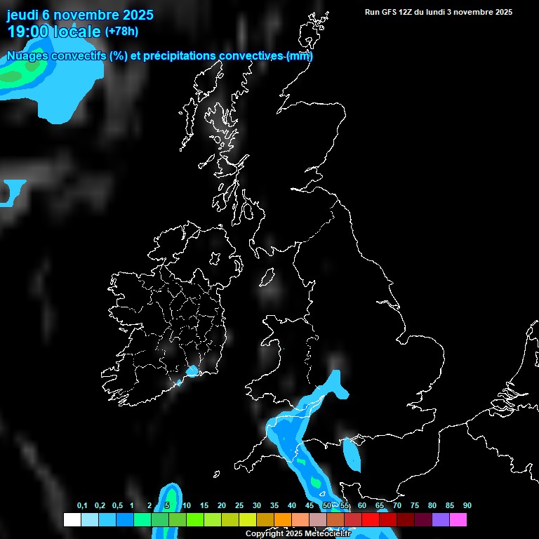Click the white 0,1 legend color swatch
Viewport: 539px width, 539px height.
(72, 519)
